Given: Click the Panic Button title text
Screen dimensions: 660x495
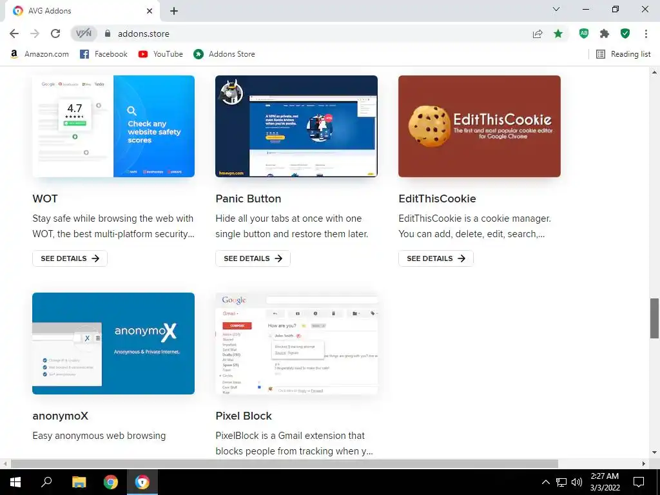Looking at the screenshot, I should (x=248, y=199).
